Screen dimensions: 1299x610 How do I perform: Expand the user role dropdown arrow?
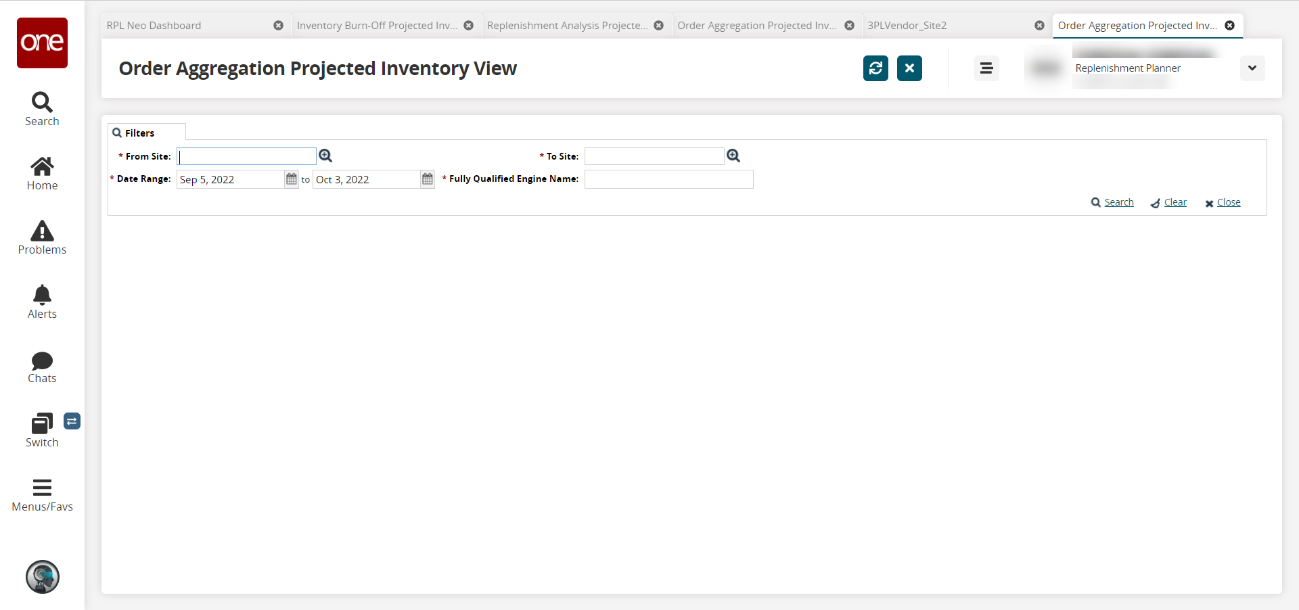pyautogui.click(x=1252, y=68)
